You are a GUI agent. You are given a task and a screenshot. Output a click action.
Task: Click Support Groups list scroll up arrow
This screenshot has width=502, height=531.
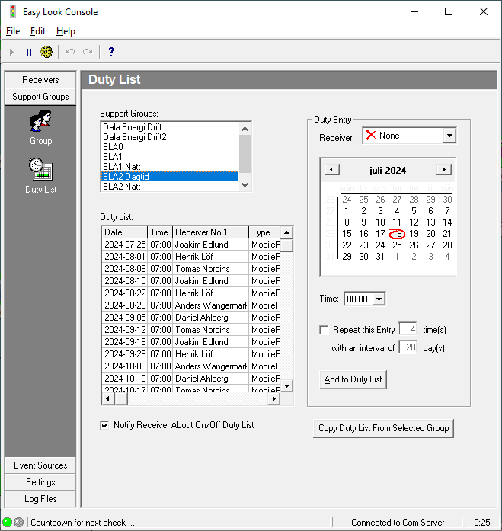pos(245,129)
